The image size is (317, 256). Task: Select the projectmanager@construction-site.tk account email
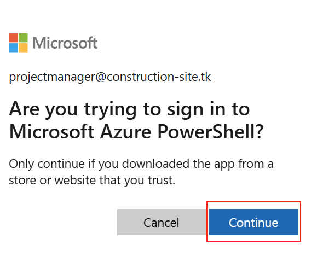(110, 77)
